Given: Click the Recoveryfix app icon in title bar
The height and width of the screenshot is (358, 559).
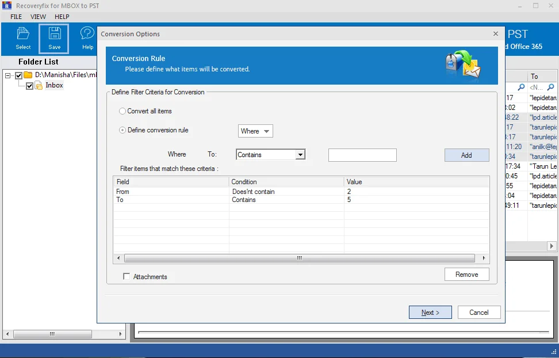Looking at the screenshot, I should pos(7,6).
